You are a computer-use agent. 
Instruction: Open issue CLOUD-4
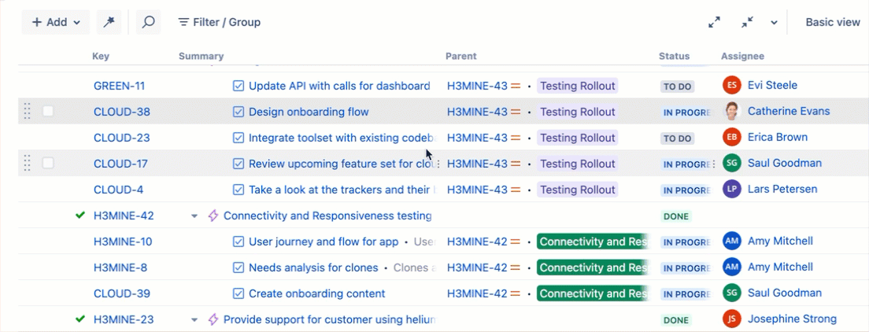point(119,190)
